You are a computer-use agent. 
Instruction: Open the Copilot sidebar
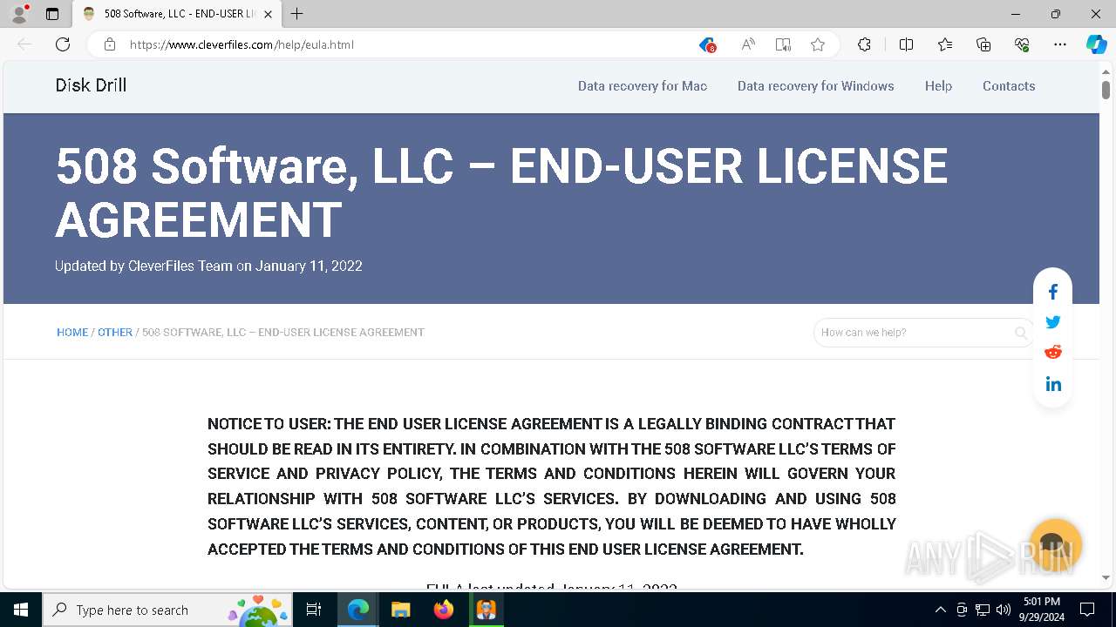(1097, 44)
